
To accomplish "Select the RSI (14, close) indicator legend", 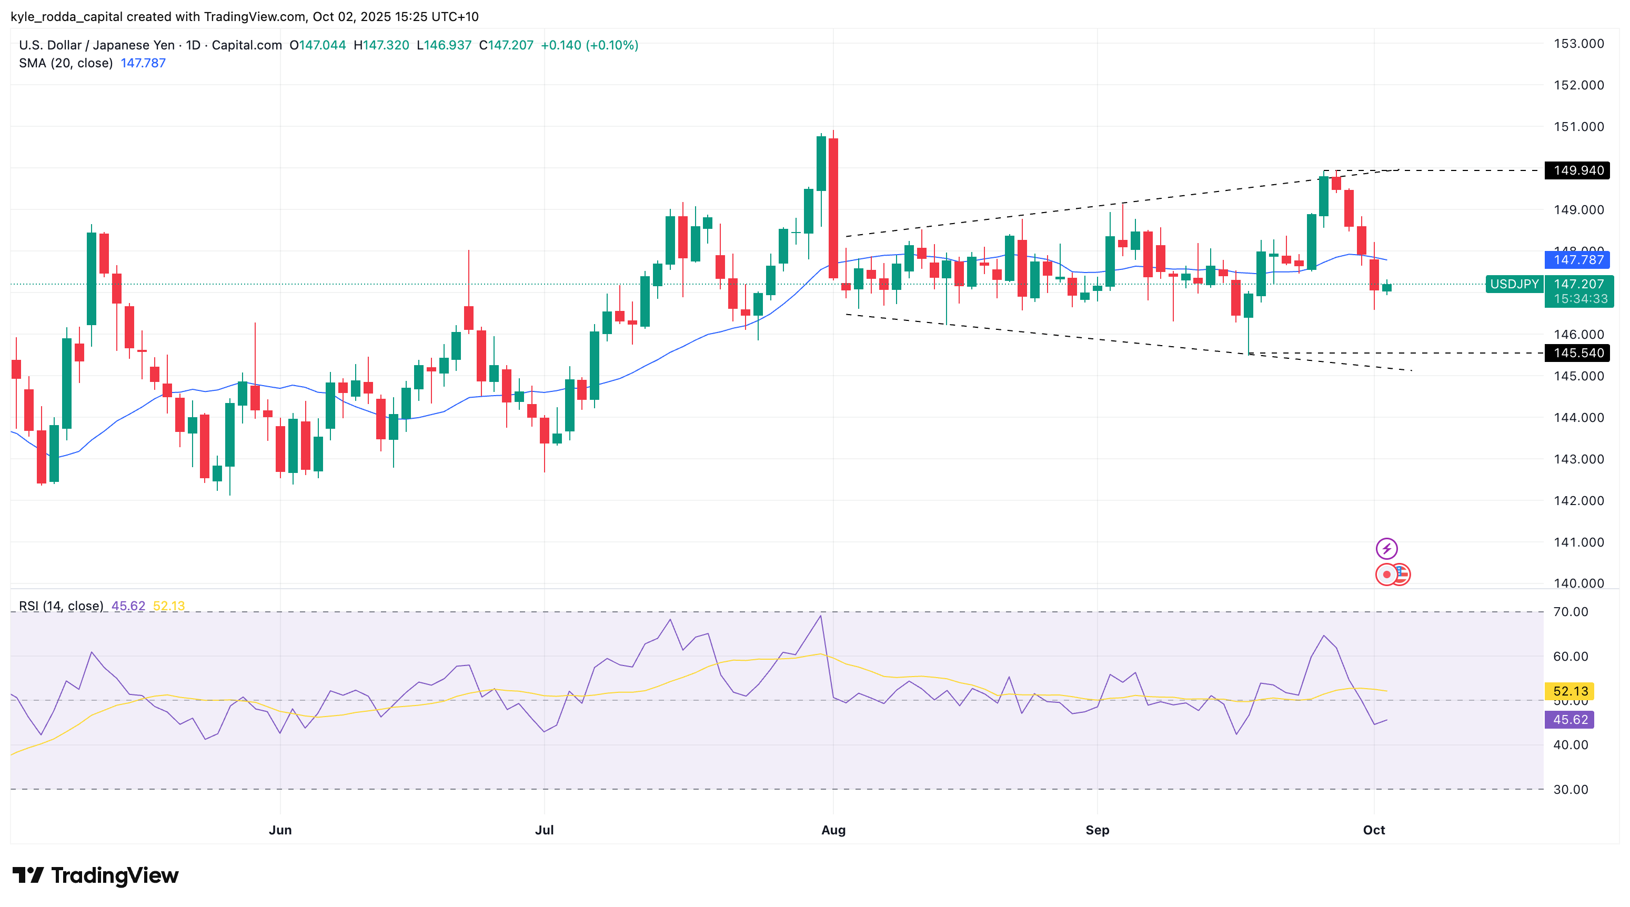I will [61, 606].
